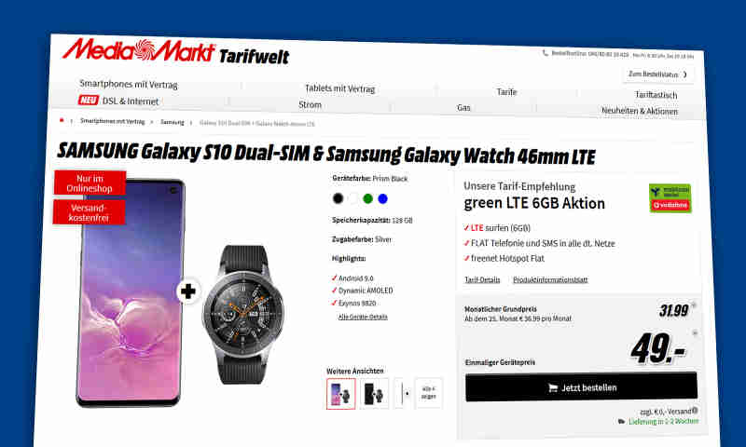Open the Tarif-Details link

tap(482, 279)
